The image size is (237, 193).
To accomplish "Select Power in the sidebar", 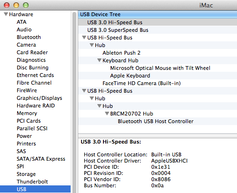I will click(x=24, y=136).
